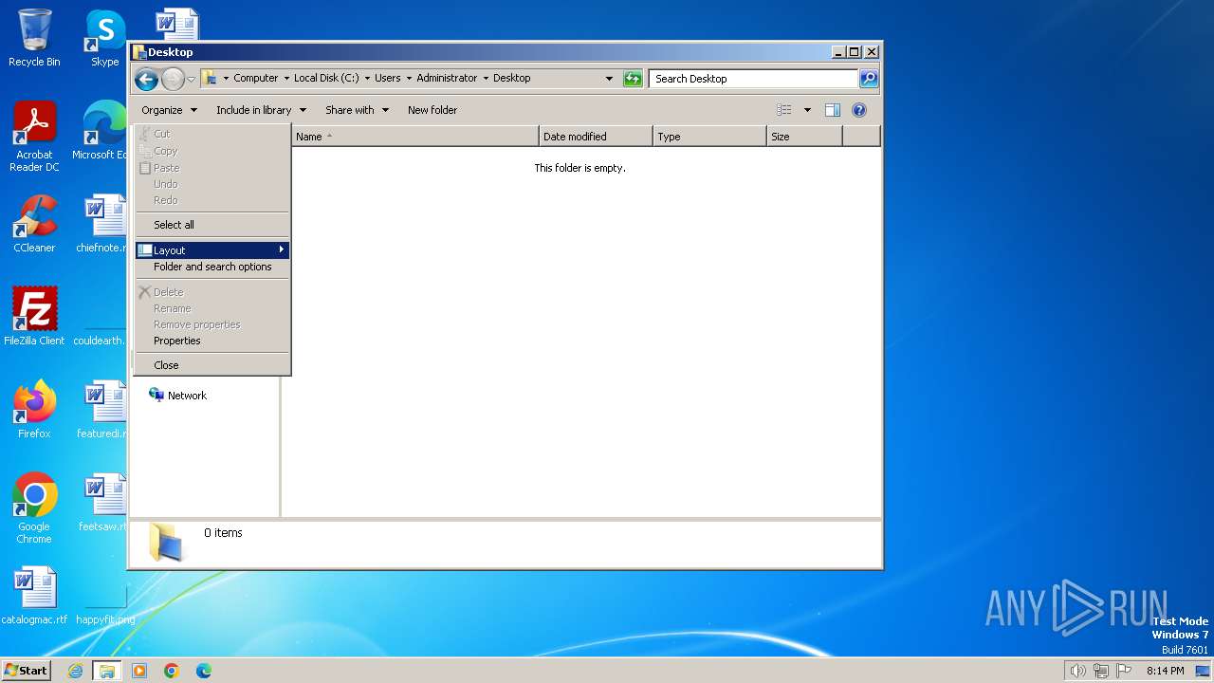
Task: Click Properties in the Organize menu
Action: pos(212,341)
